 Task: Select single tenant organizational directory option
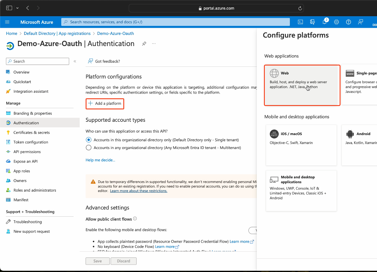89,140
